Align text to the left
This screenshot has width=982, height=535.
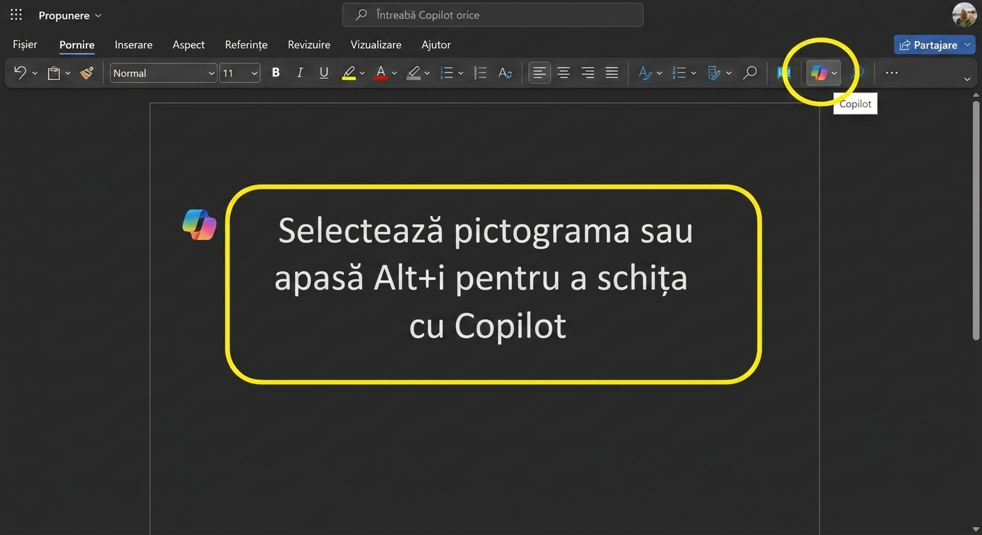tap(539, 72)
